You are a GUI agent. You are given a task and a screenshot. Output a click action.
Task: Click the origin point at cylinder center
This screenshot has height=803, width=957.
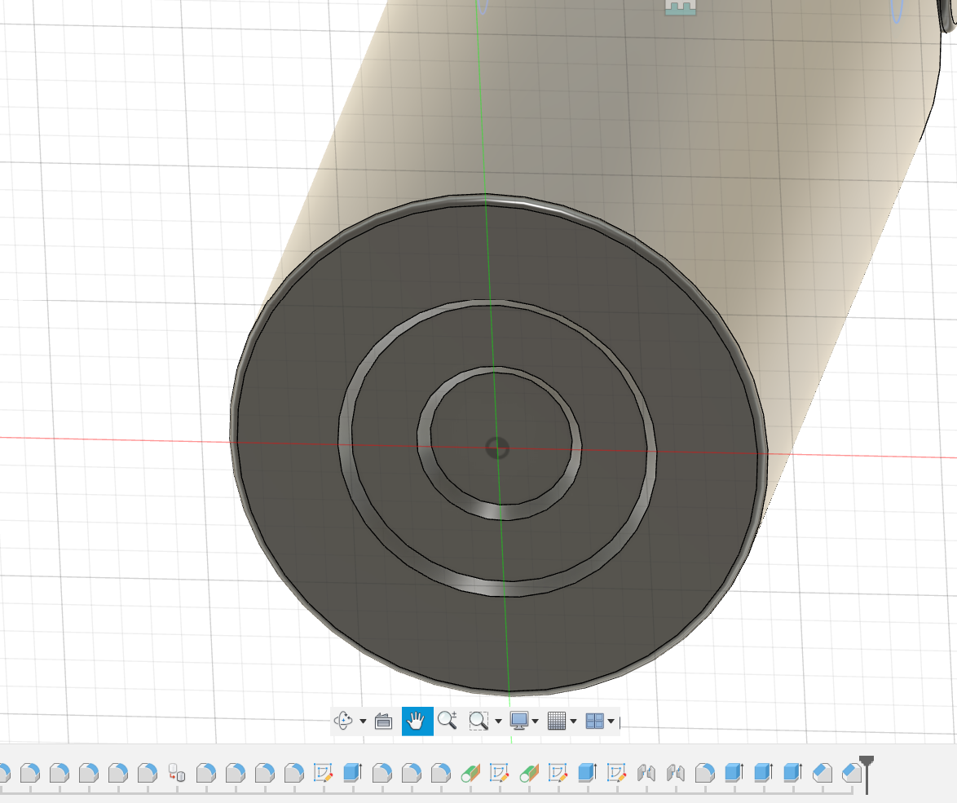496,448
